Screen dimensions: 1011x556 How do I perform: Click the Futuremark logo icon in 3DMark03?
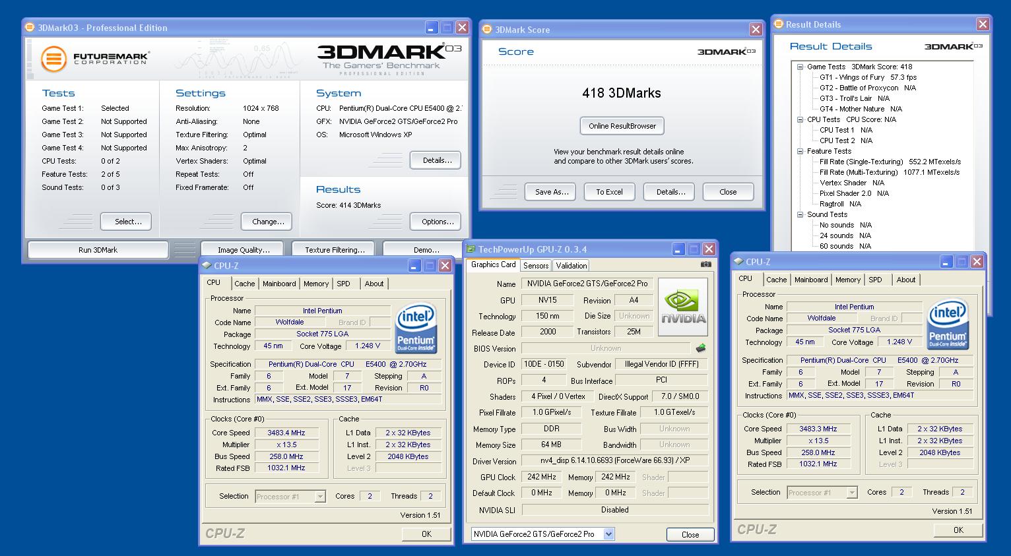54,59
